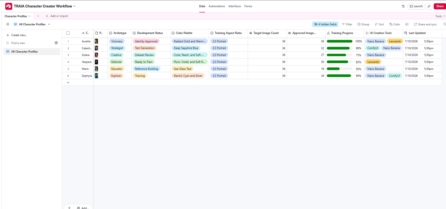Switch to the Forms tab
Viewport: 446px width, 209px height.
coord(248,6)
